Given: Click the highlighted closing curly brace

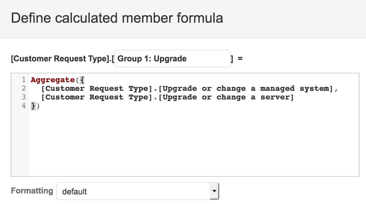Looking at the screenshot, I should 33,106.
